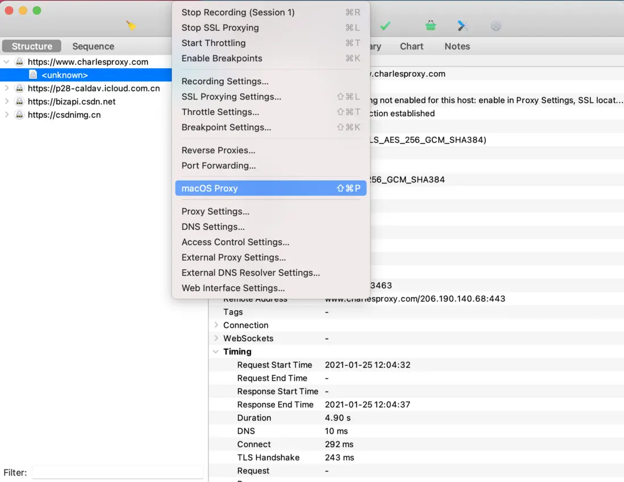Click lock icon beside www.charlesproxy.com
Viewport: 624px width, 482px height.
(x=19, y=61)
